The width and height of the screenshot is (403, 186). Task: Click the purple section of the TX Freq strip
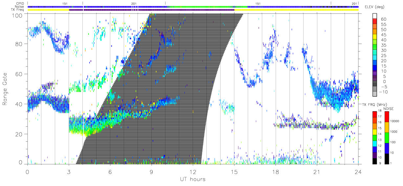point(152,10)
